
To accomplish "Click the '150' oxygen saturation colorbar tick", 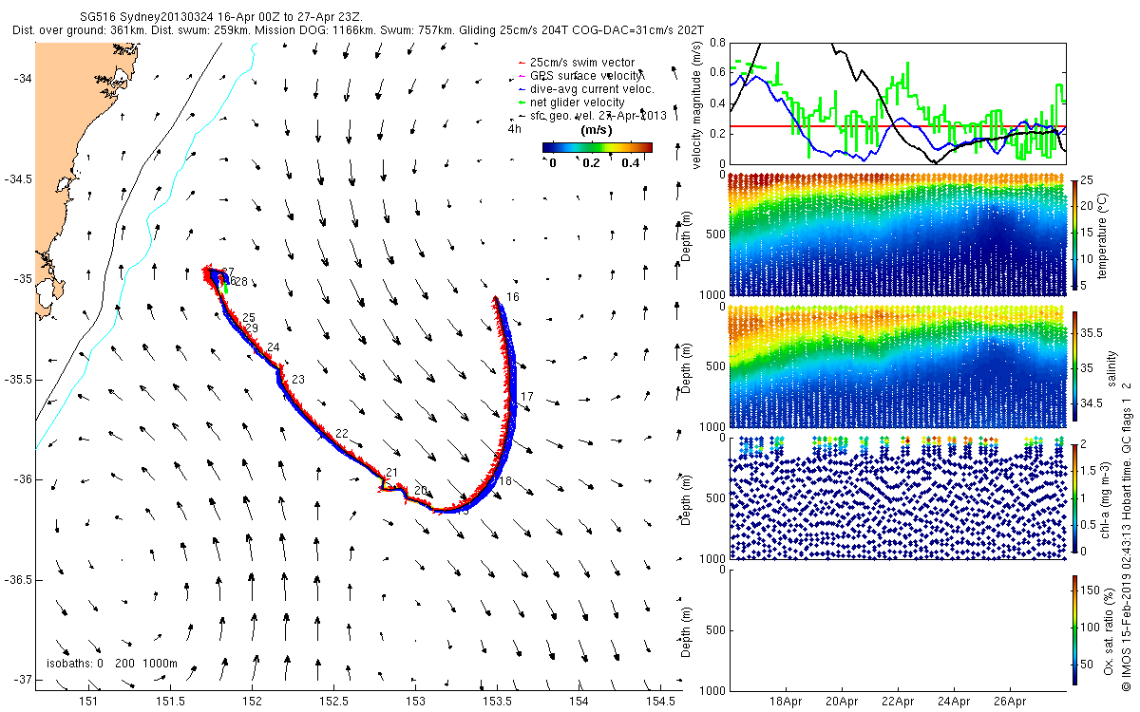I will tap(1091, 592).
